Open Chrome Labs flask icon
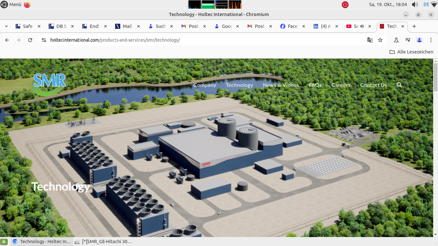 point(396,40)
